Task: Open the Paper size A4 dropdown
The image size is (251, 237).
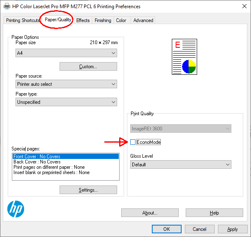Action: 66,53
